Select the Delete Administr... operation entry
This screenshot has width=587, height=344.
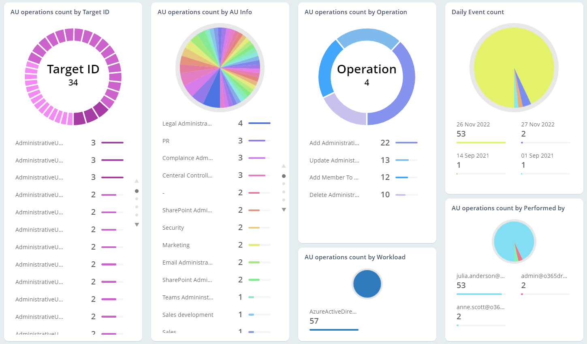pos(334,195)
